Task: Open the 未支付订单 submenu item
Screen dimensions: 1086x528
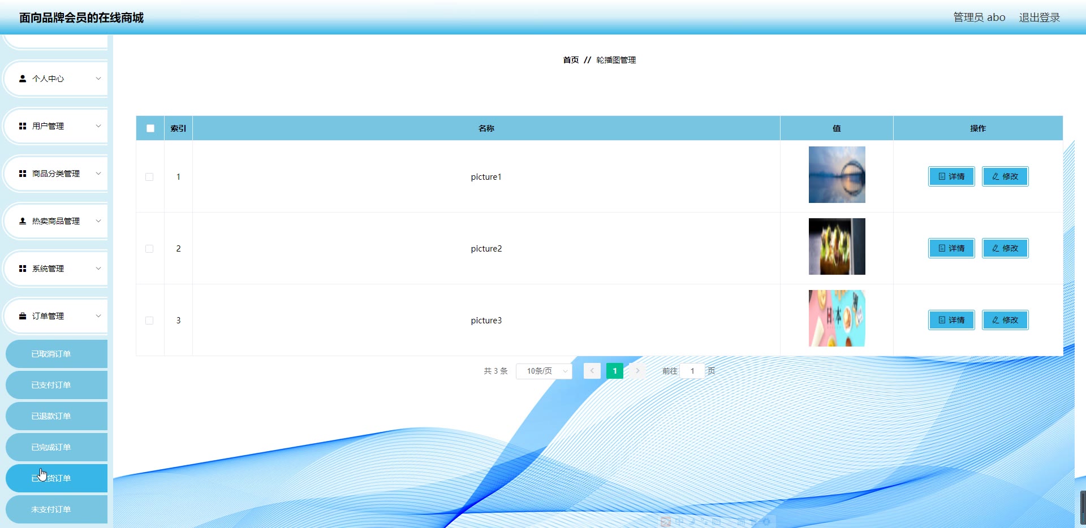Action: pos(57,509)
